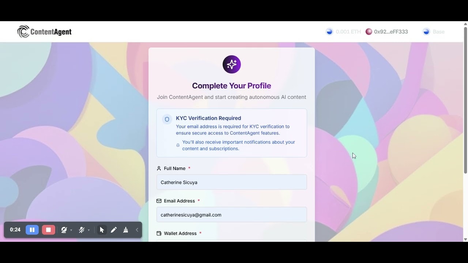Collapse the recording toolbar with the chevron
This screenshot has width=468, height=263.
(137, 230)
